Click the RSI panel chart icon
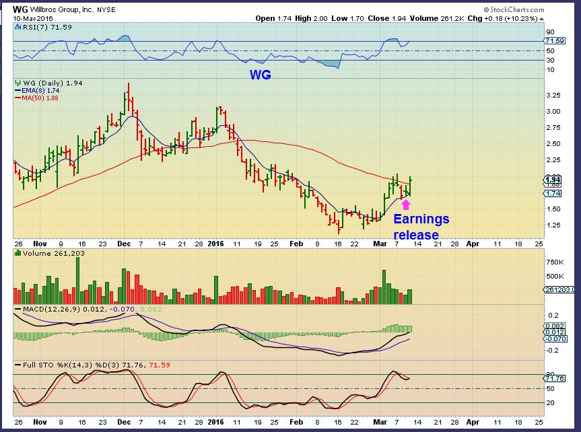The height and width of the screenshot is (432, 581). [x=18, y=27]
